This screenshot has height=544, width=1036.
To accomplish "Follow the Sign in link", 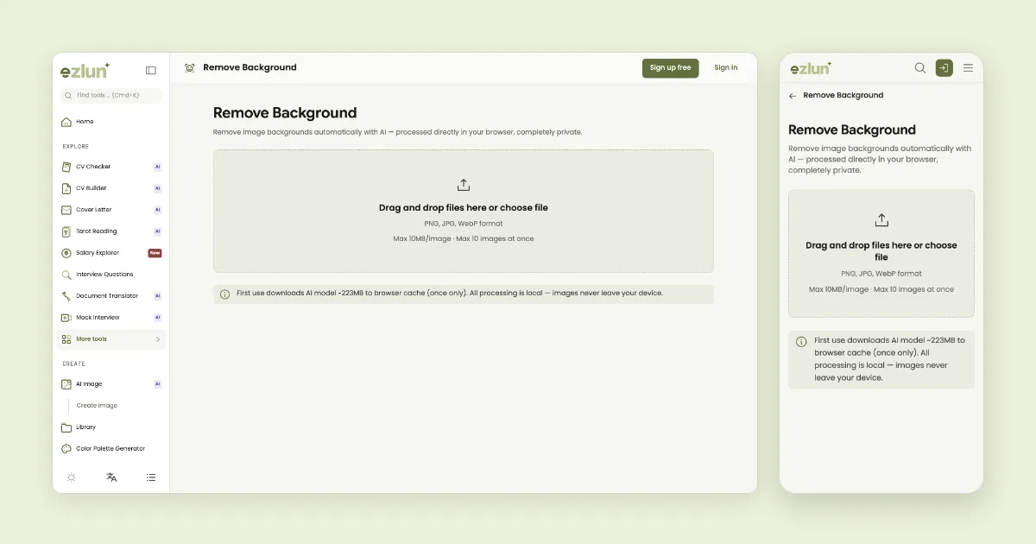I will pos(726,68).
